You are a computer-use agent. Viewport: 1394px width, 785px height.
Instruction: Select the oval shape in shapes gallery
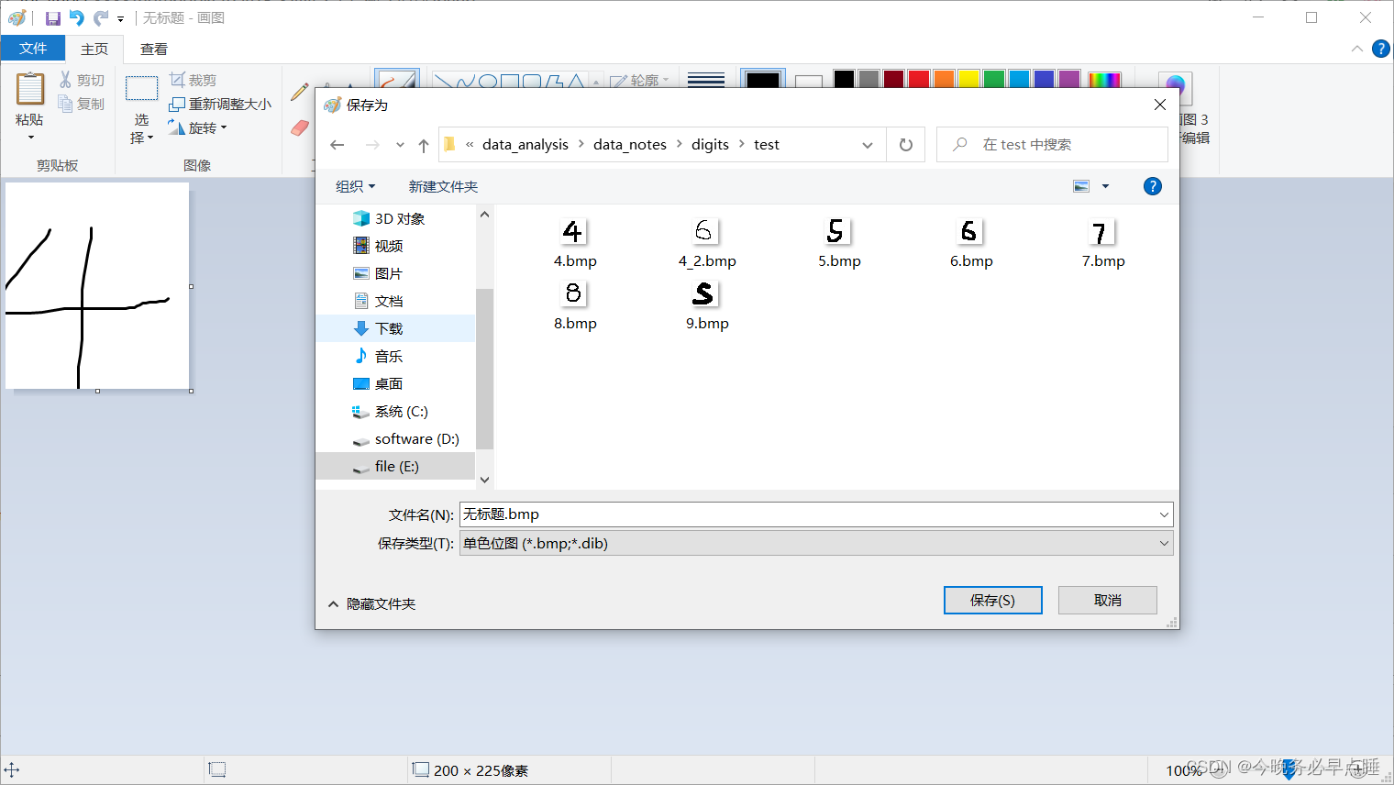pos(488,82)
